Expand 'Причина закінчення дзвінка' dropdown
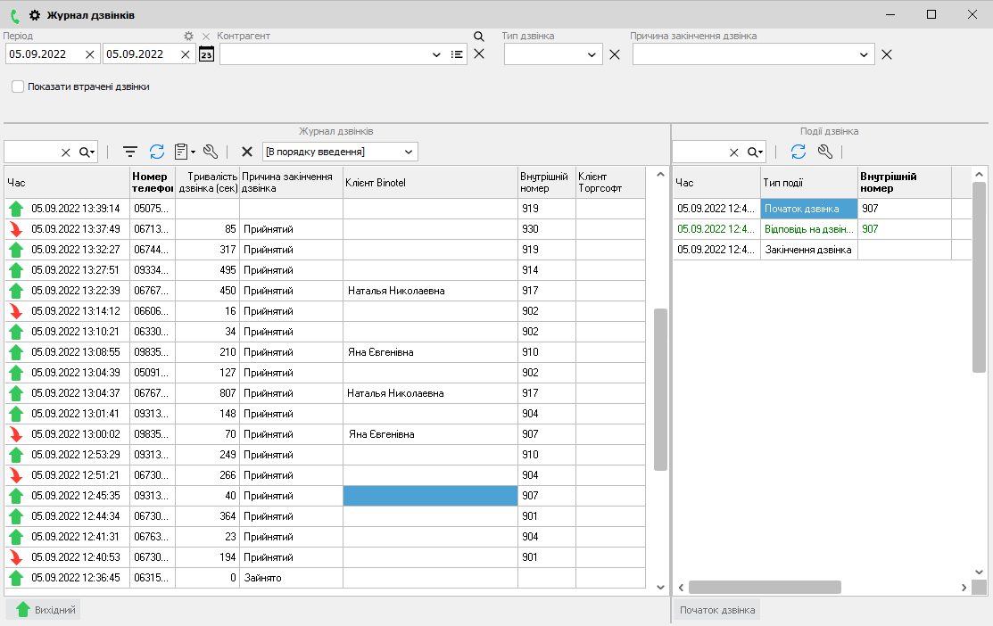The image size is (993, 626). coord(864,54)
